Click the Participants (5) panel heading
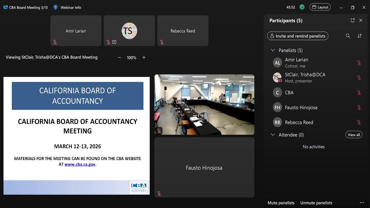The height and width of the screenshot is (208, 370). [286, 21]
